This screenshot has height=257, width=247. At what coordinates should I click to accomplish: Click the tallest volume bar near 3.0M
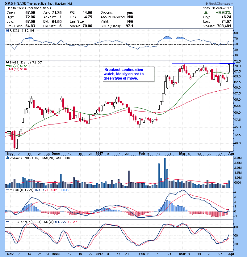(165, 173)
